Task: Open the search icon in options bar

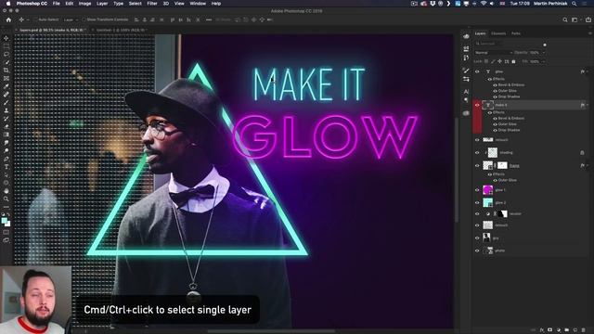Action: click(x=565, y=19)
